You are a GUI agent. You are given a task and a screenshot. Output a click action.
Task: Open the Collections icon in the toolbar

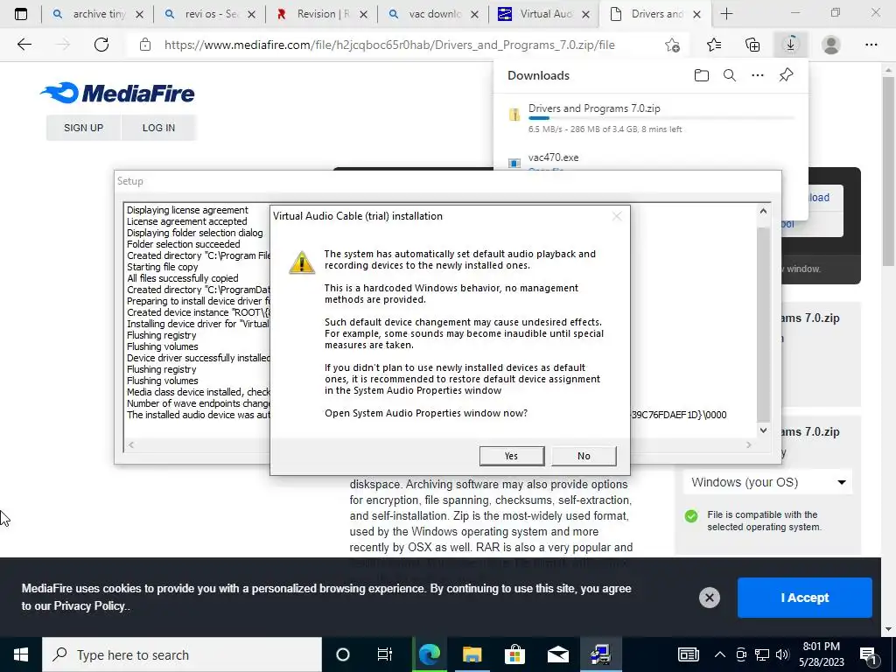pos(752,45)
